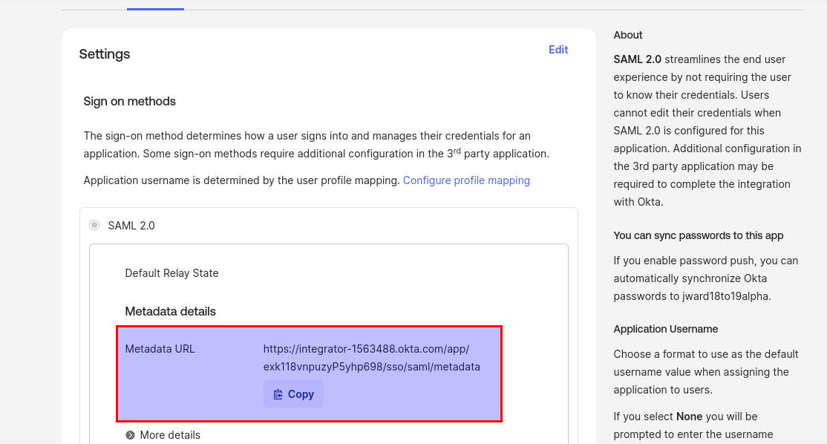This screenshot has height=444, width=827.
Task: Open the Configure profile mapping link
Action: [466, 180]
